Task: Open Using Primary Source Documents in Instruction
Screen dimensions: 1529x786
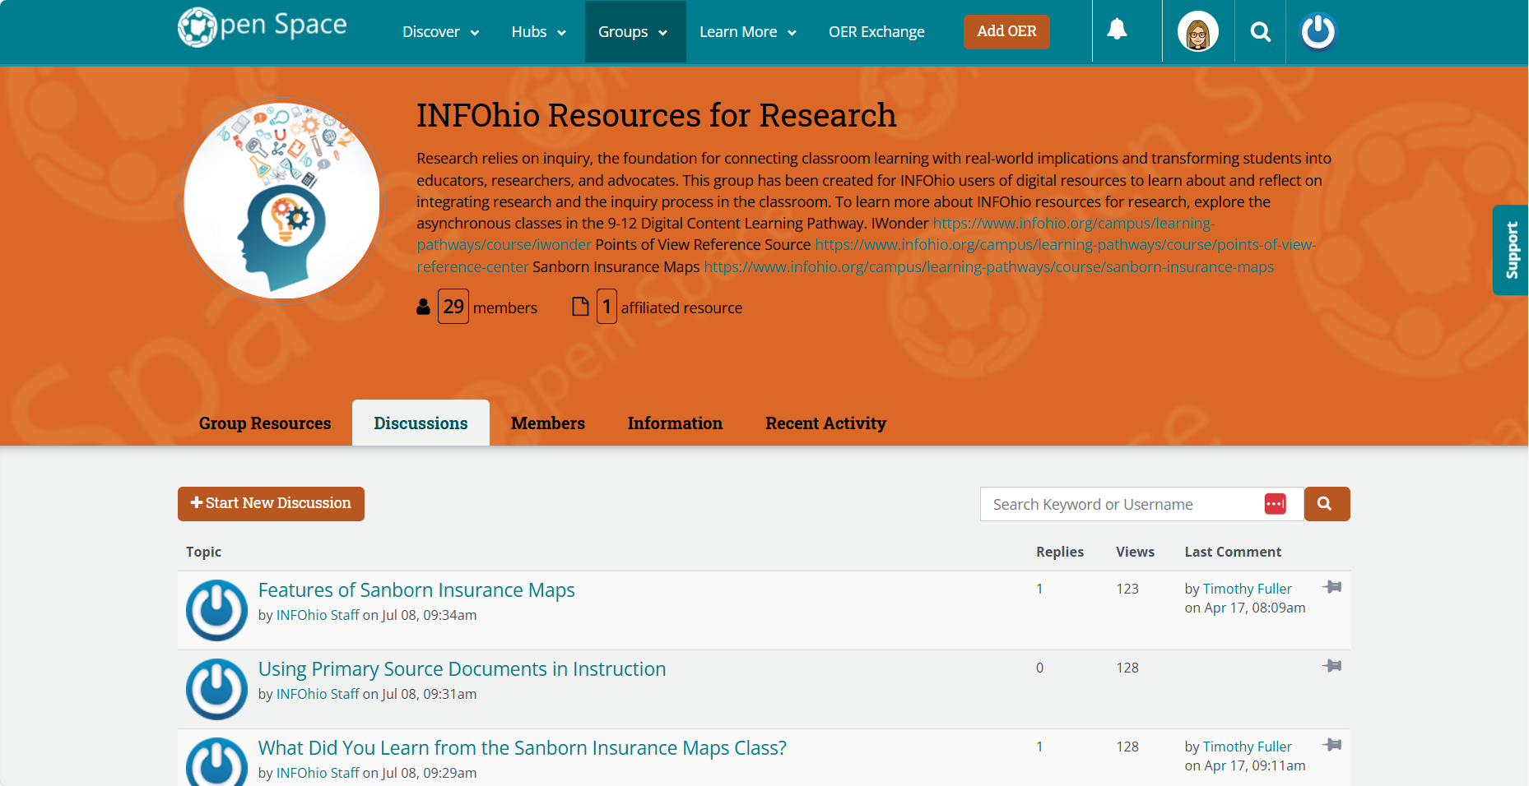Action: [462, 669]
